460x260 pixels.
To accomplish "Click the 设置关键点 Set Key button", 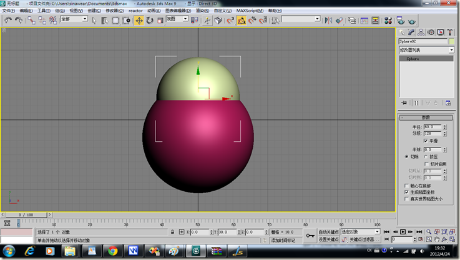I will click(328, 239).
